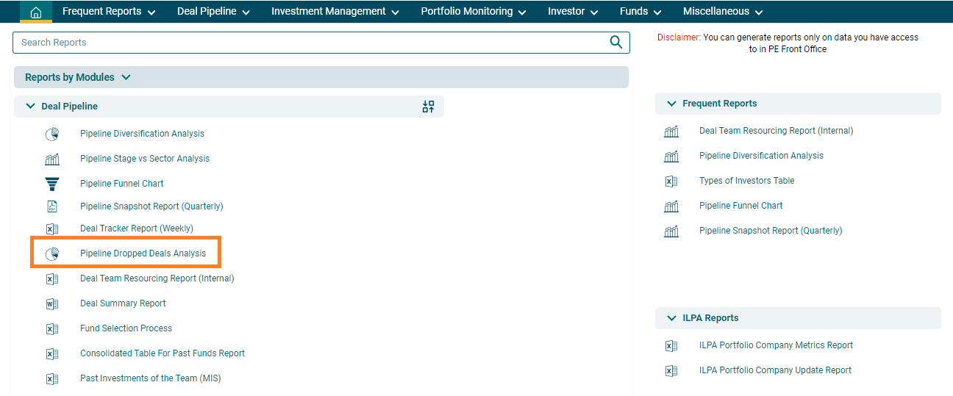Collapse the ILPA Reports panel

point(671,318)
